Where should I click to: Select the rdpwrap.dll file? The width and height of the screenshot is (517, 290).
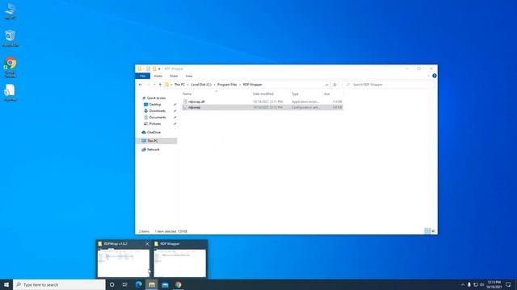point(263,102)
